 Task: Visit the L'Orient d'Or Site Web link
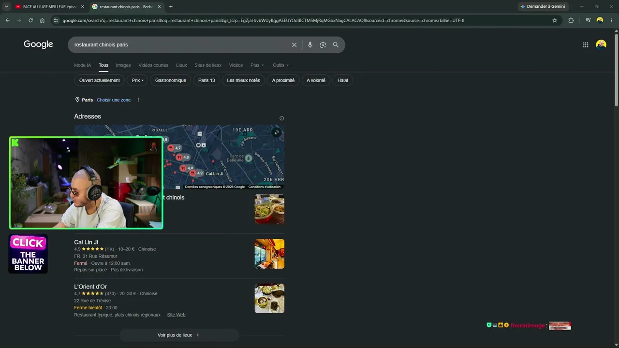coord(176,315)
